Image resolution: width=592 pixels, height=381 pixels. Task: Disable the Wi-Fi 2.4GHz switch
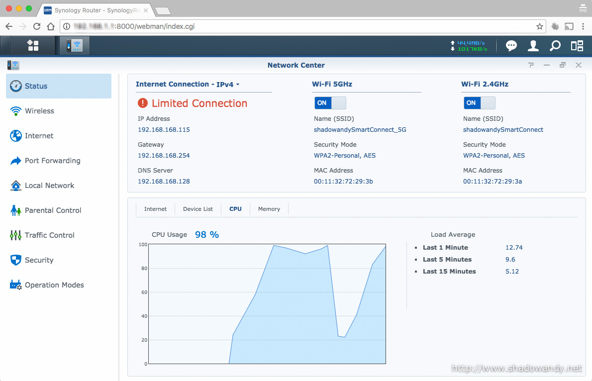click(479, 103)
